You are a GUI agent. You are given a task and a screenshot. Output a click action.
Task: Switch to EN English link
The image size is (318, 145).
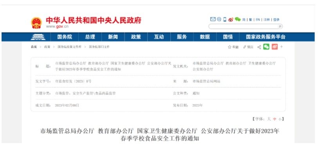coord(258,20)
